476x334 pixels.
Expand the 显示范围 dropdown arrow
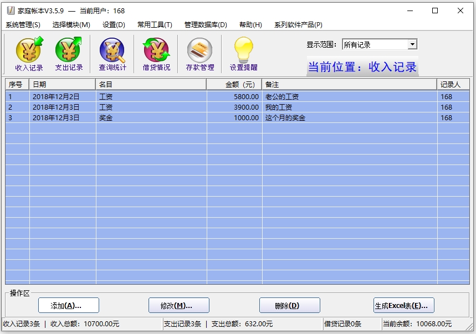click(x=412, y=44)
